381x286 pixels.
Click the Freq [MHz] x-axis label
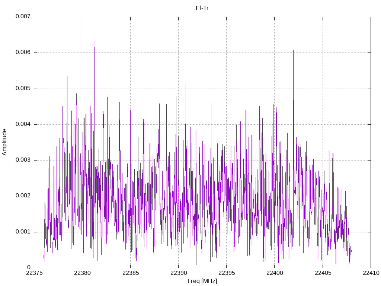click(202, 281)
